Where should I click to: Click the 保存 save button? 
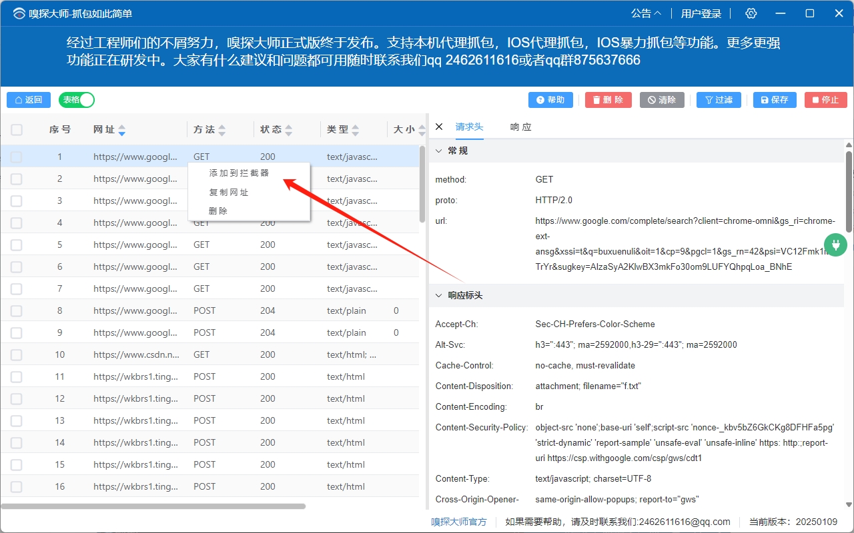click(x=775, y=100)
